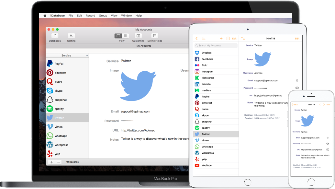Image resolution: width=335 pixels, height=189 pixels.
Task: Reveal password with the iPad eye icon
Action: pyautogui.click(x=297, y=88)
